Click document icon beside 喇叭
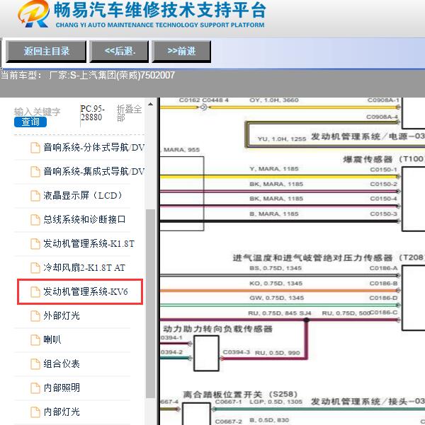 point(35,340)
